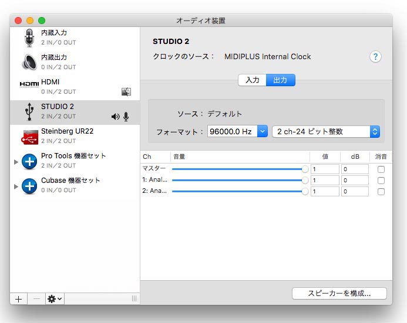Click channel 2 Analog value field

[x=325, y=192]
